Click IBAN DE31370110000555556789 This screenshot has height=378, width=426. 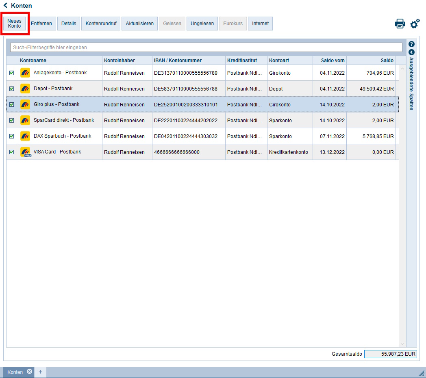pos(185,73)
